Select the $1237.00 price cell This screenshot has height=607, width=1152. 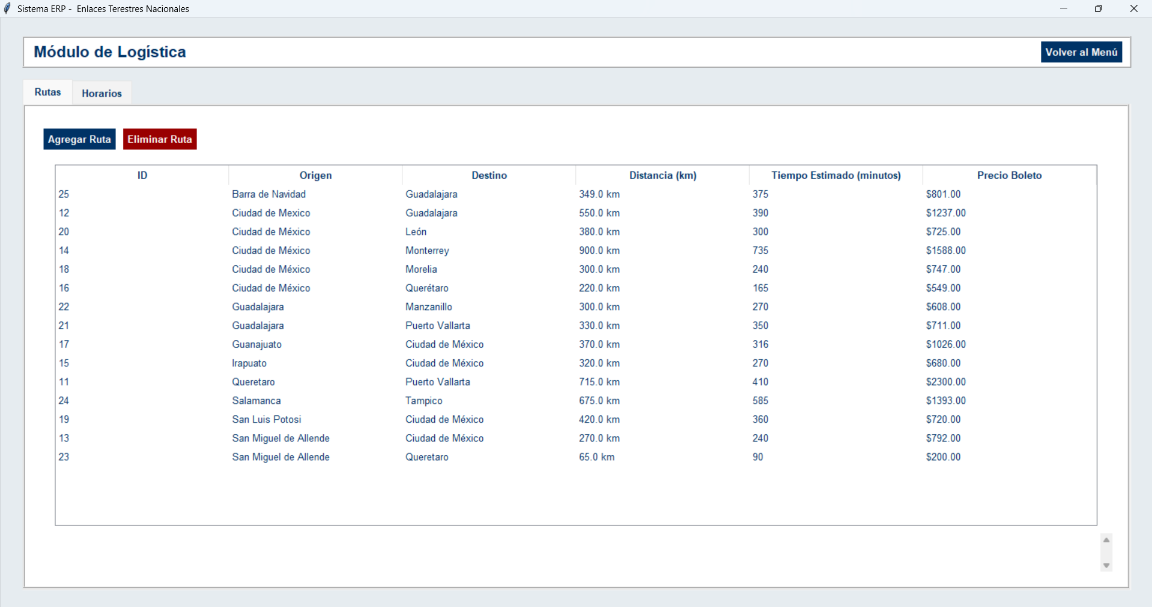point(946,213)
